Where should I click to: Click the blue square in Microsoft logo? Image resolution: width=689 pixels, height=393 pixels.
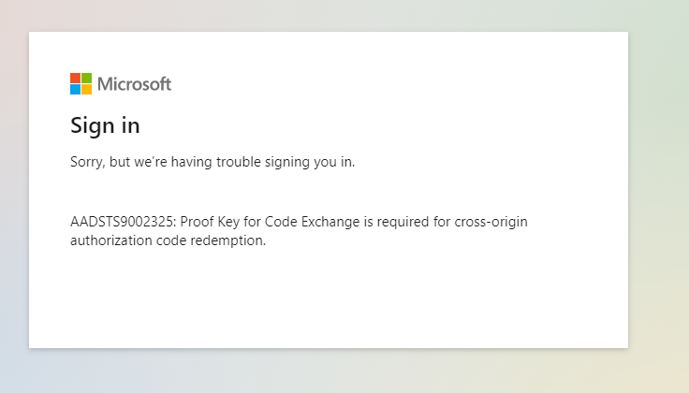point(75,90)
